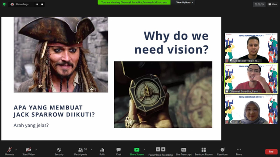Open Security shield menu
Viewport: 280px width, 157px height.
click(59, 151)
